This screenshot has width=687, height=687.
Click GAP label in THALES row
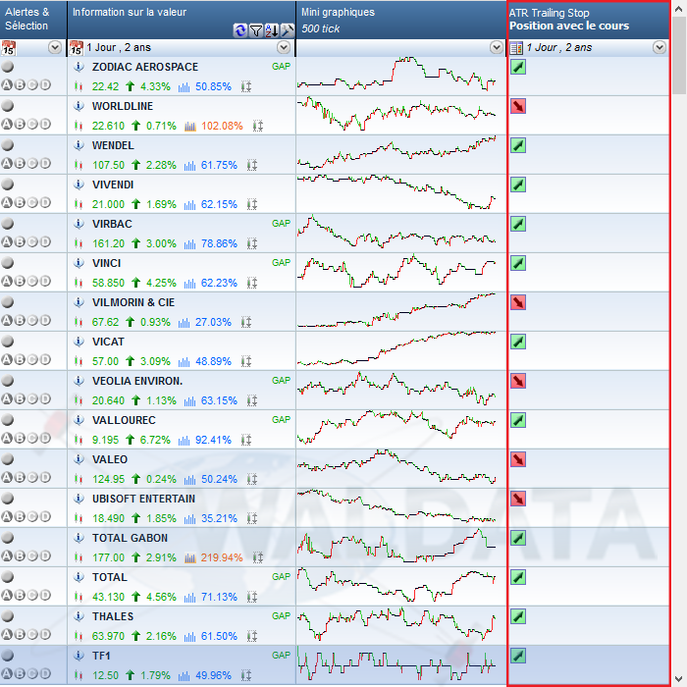[x=281, y=616]
